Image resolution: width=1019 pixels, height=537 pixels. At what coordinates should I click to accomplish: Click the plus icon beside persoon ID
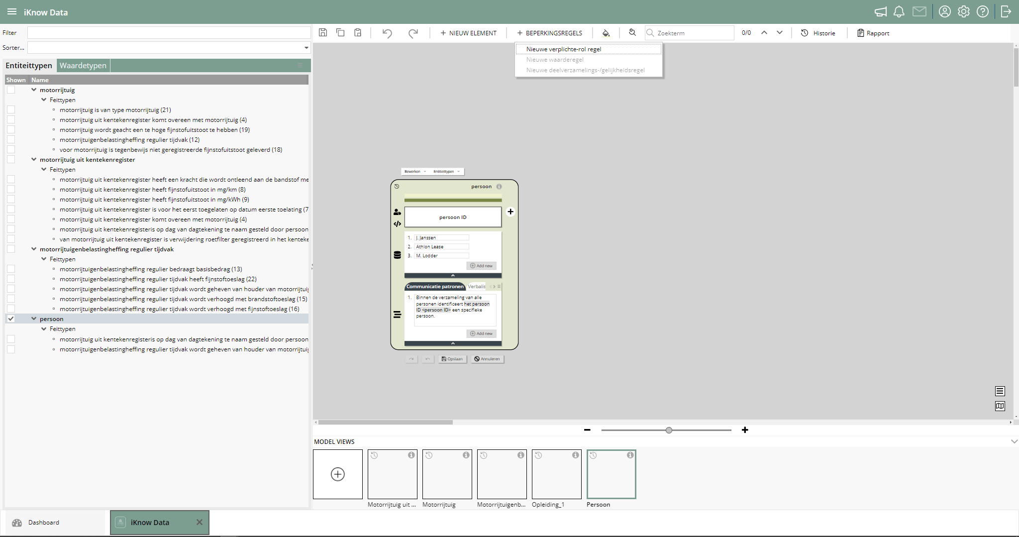coord(510,212)
